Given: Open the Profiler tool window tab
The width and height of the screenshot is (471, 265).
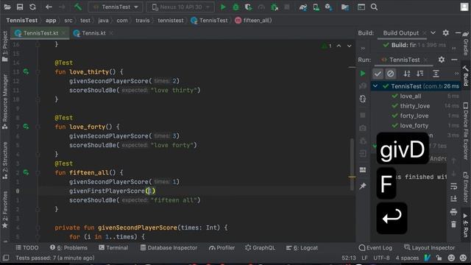Looking at the screenshot, I should tap(222, 247).
